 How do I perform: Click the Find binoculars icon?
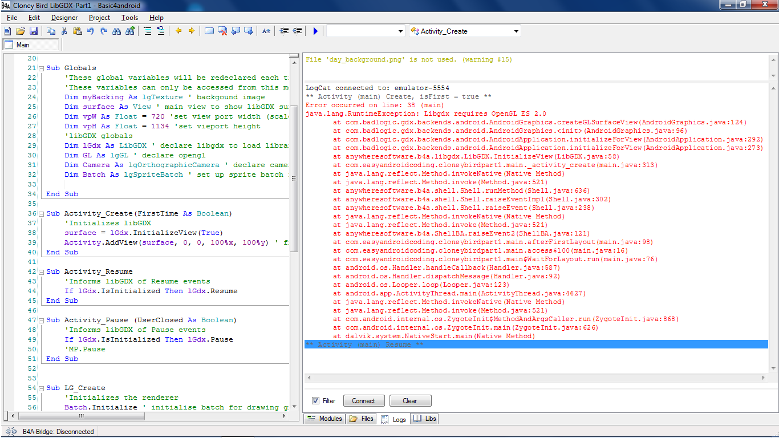(116, 31)
